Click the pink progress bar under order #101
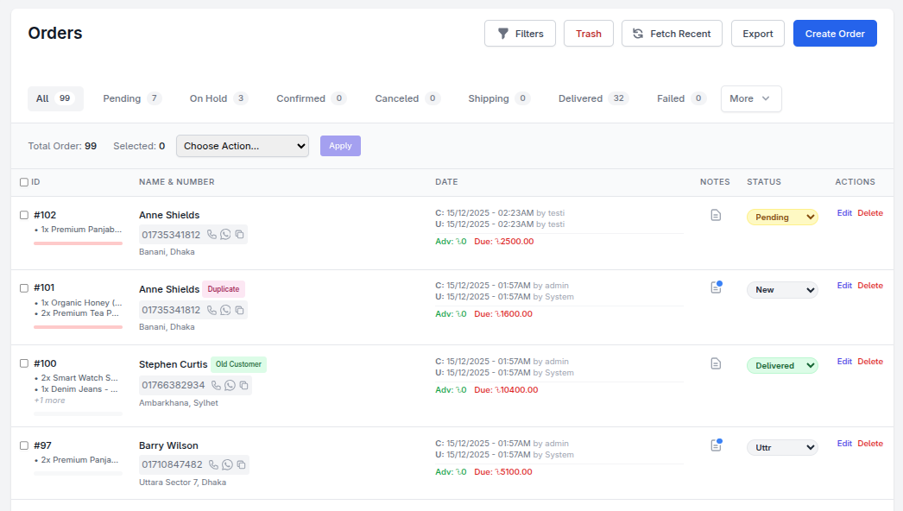903x511 pixels. pyautogui.click(x=78, y=327)
